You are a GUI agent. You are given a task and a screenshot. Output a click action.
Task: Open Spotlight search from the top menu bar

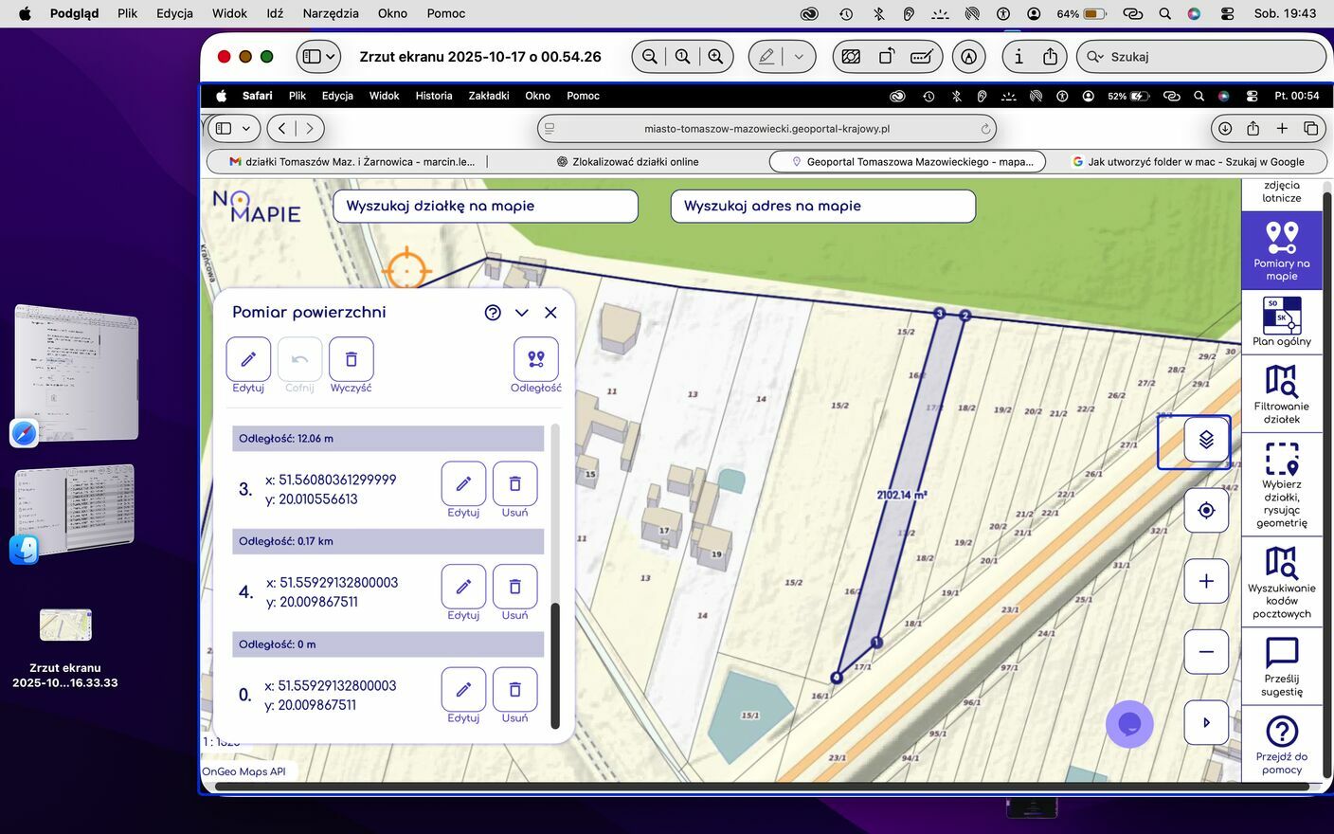coord(1164,13)
